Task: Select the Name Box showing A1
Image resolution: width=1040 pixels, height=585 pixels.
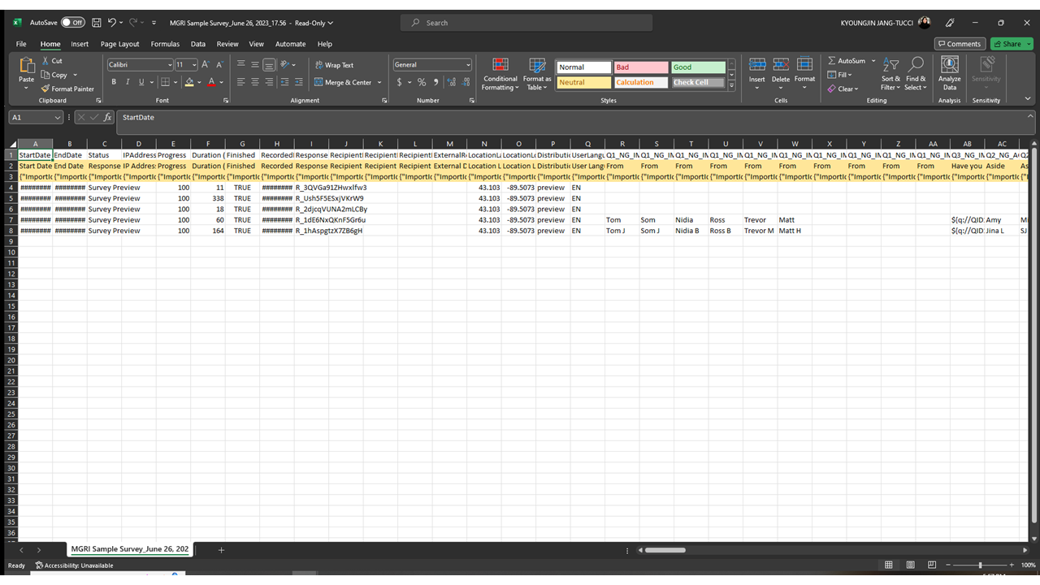Action: coord(30,117)
